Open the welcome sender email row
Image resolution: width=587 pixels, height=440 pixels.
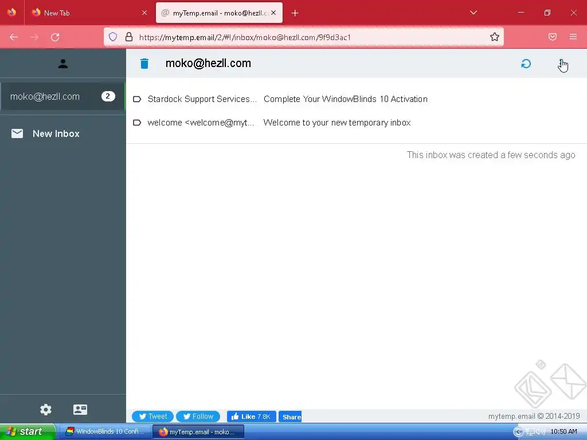pos(201,123)
